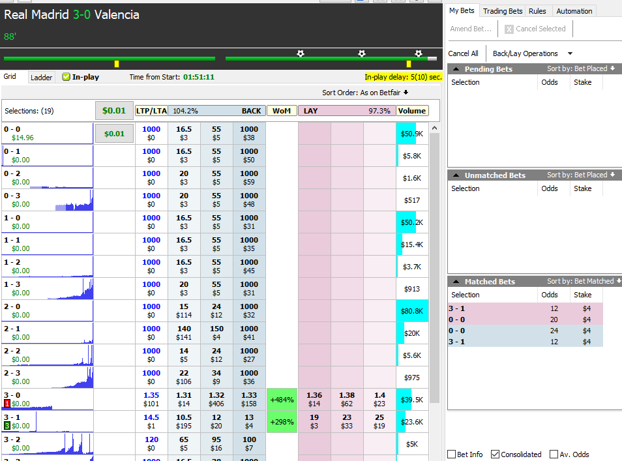This screenshot has height=461, width=622.
Task: Click the +484% WoM cell for 3 - 0
Action: 282,400
